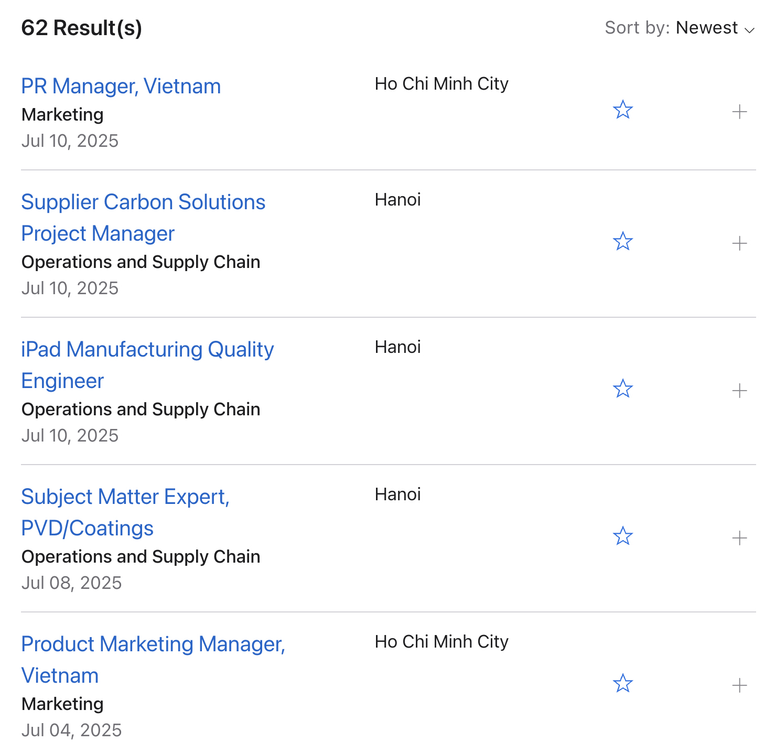
Task: Expand Subject Matter Expert, PVD/Coatings details
Action: [739, 538]
